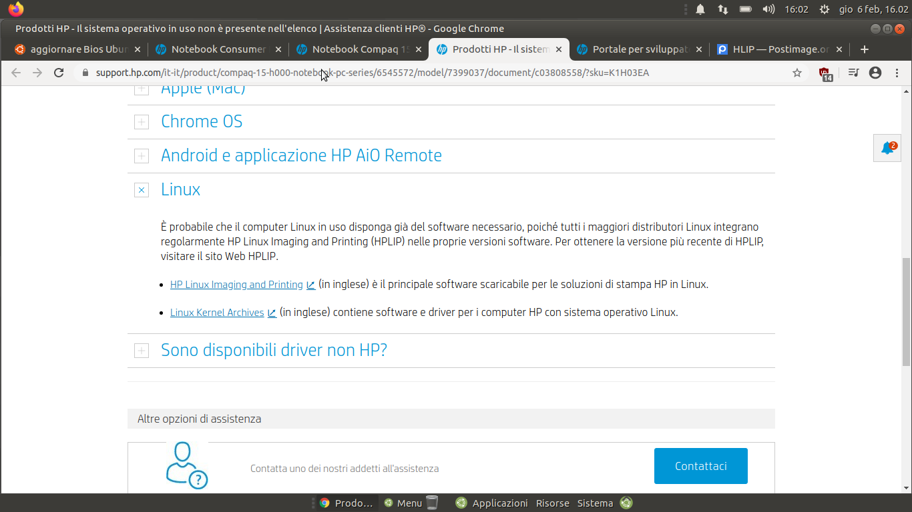Open the Risorse menu in bottom panel
Screen dimensions: 912x512
pyautogui.click(x=553, y=503)
